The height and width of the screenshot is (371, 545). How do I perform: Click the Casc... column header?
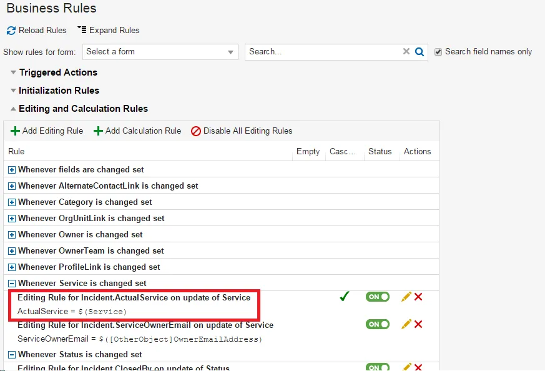click(x=342, y=152)
